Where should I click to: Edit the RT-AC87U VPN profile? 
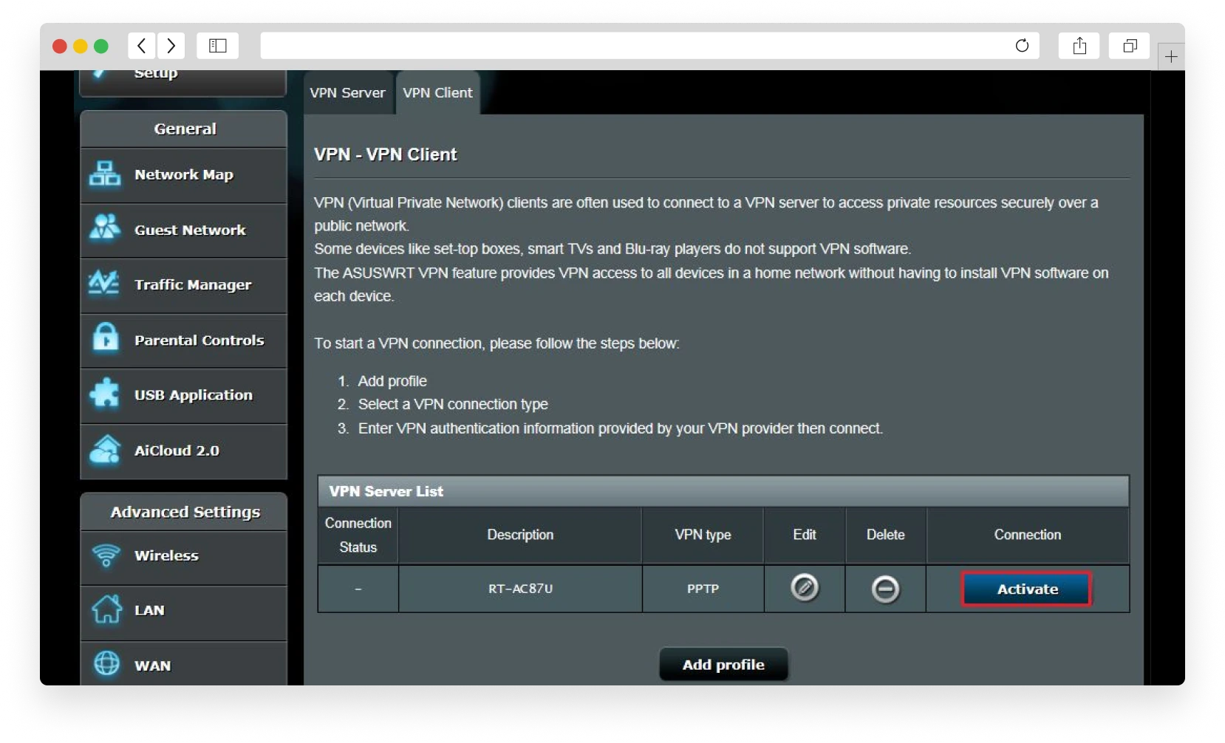pyautogui.click(x=805, y=589)
